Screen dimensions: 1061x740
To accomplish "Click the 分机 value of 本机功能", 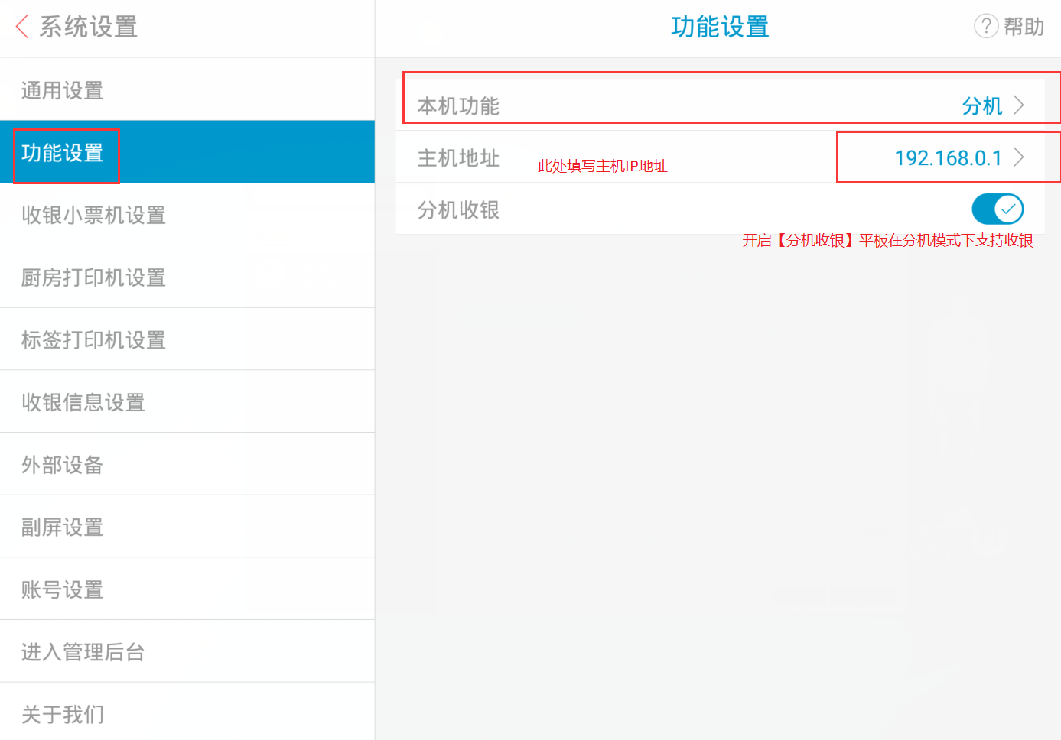I will (x=982, y=105).
